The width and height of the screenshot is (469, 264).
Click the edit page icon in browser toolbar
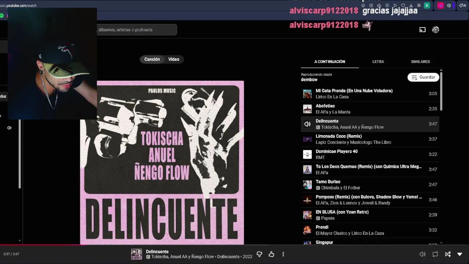[371, 5]
